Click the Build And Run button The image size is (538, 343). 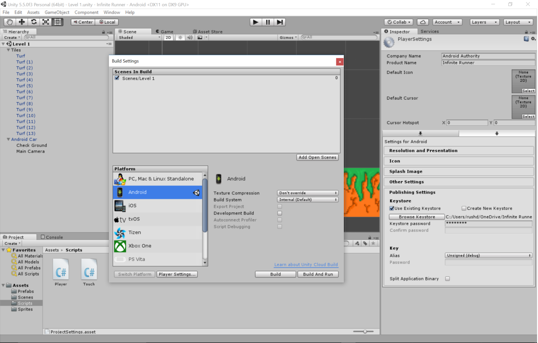pyautogui.click(x=318, y=274)
